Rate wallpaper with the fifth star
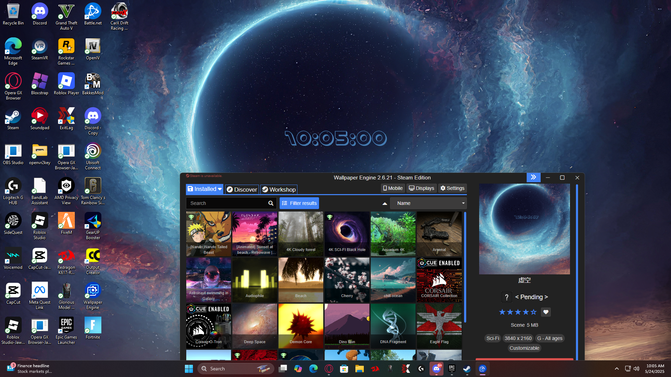Viewport: 671px width, 377px height. 533,312
